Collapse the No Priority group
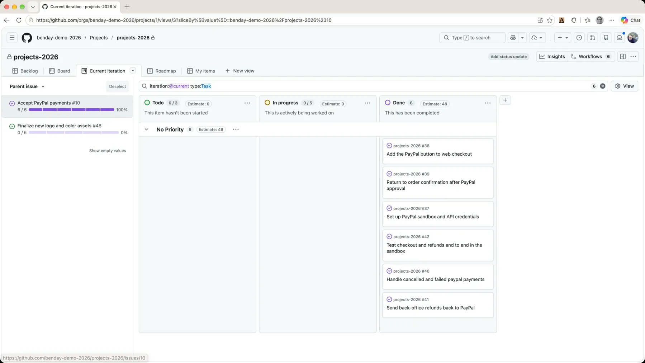Viewport: 645px width, 363px height. [146, 129]
